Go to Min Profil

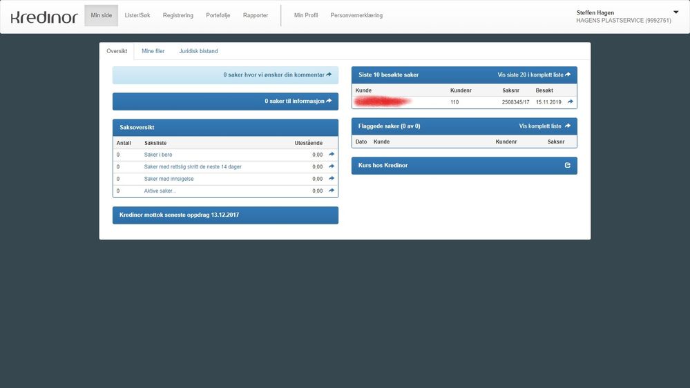pos(306,15)
